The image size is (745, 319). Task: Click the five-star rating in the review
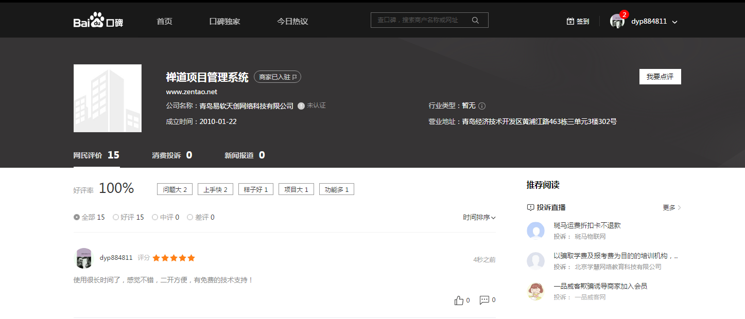[174, 258]
